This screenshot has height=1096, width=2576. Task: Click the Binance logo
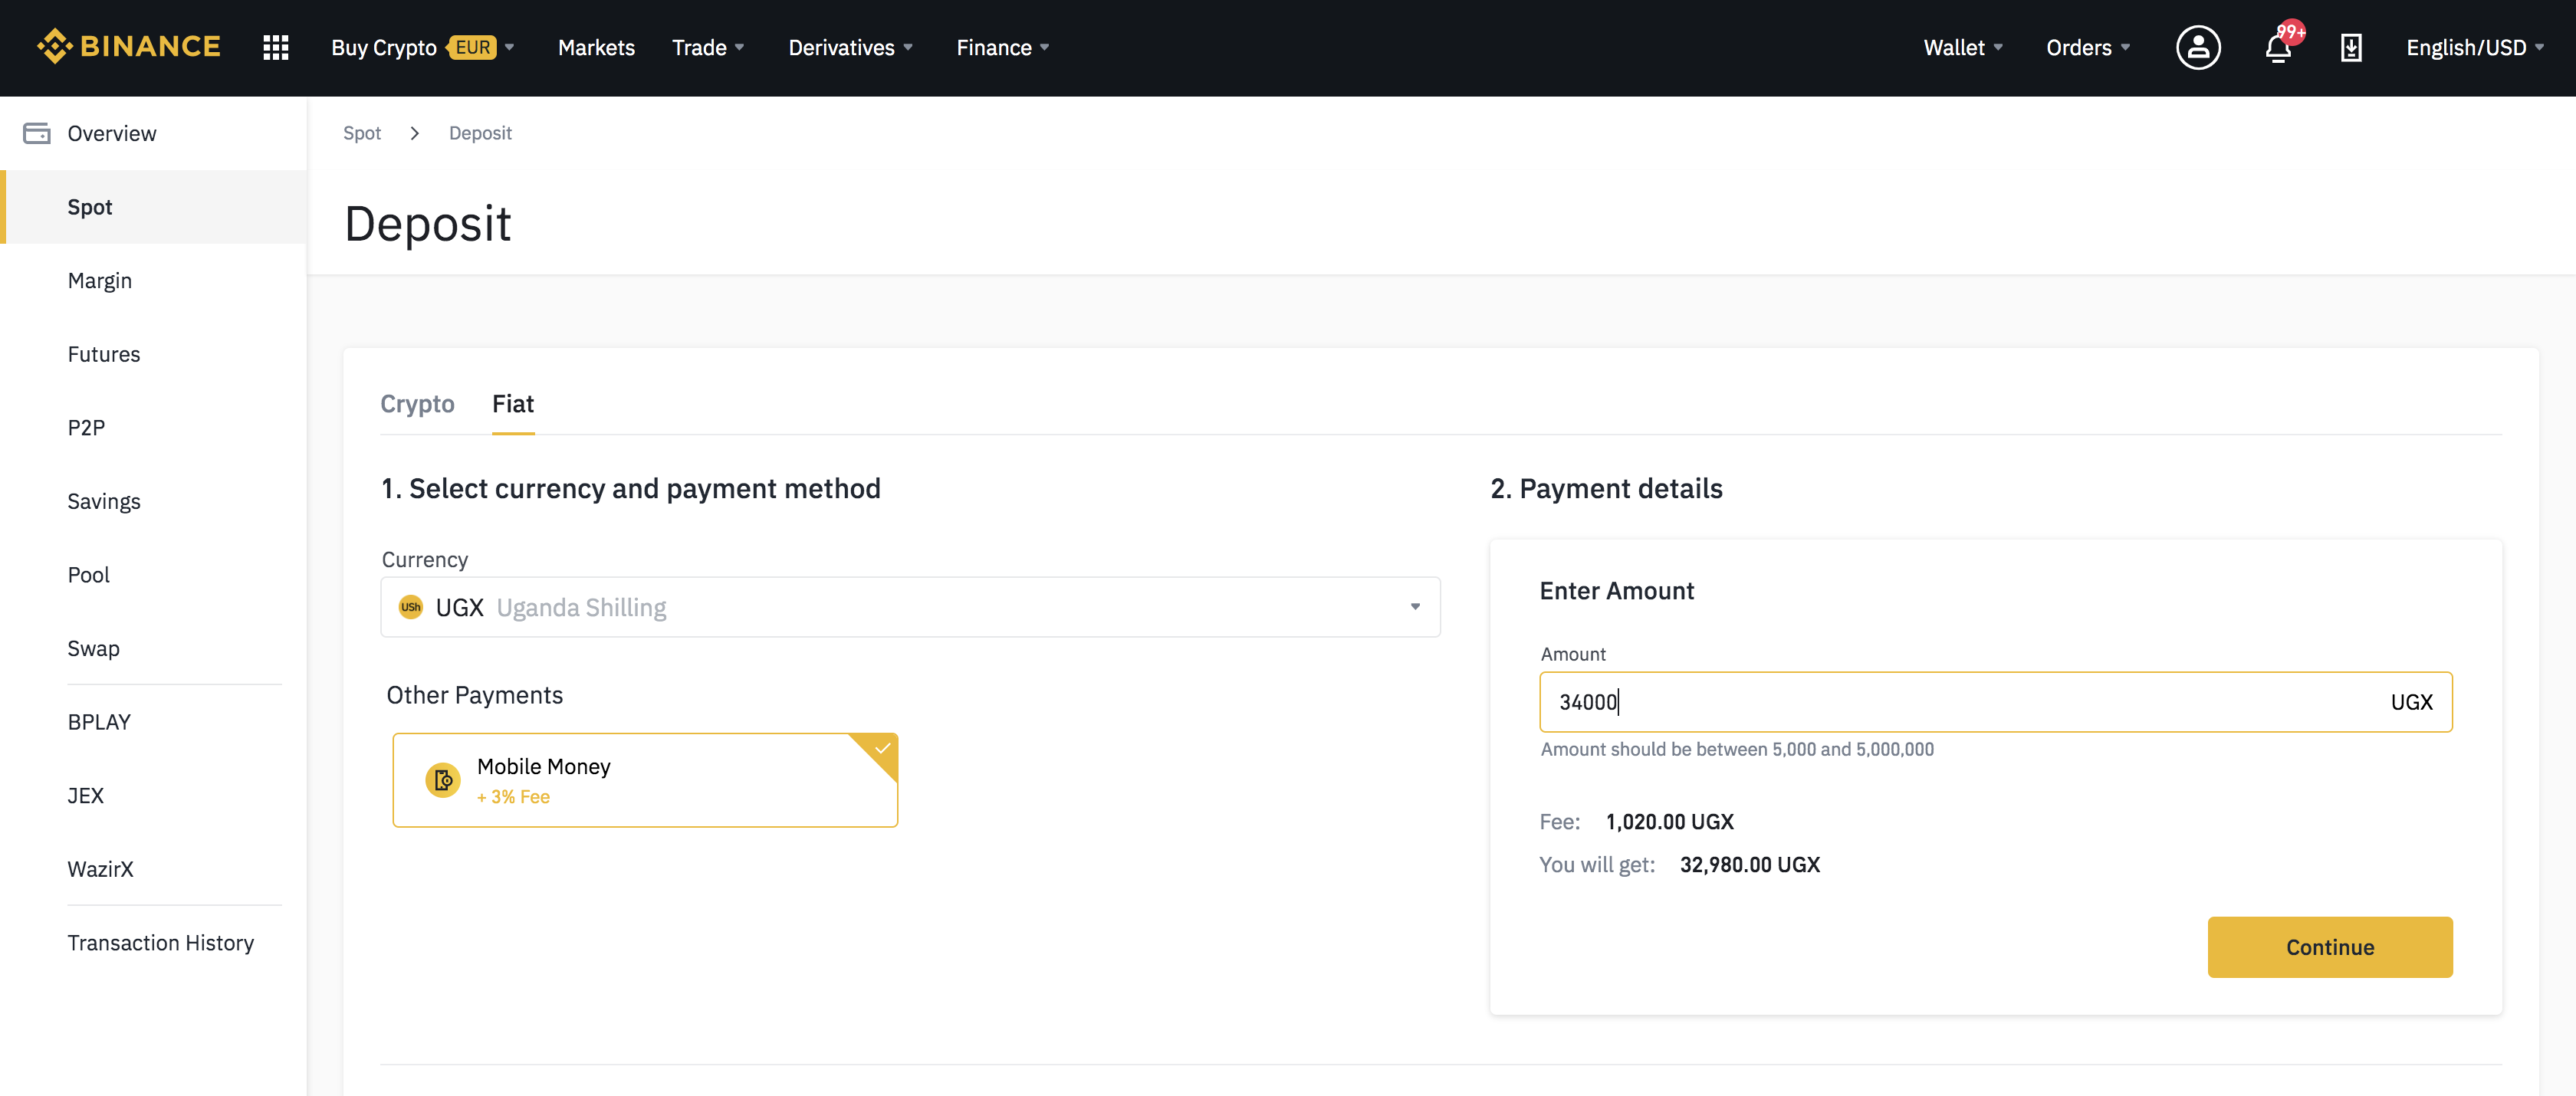click(x=129, y=47)
